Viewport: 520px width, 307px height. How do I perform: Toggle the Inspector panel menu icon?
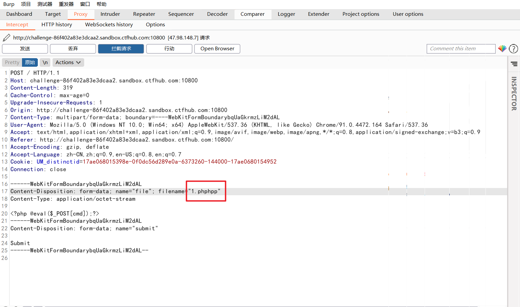click(x=514, y=64)
